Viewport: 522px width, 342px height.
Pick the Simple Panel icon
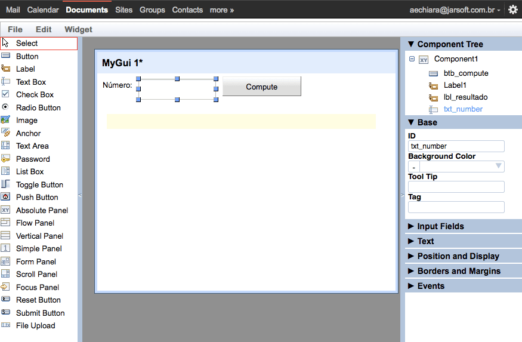(x=5, y=248)
